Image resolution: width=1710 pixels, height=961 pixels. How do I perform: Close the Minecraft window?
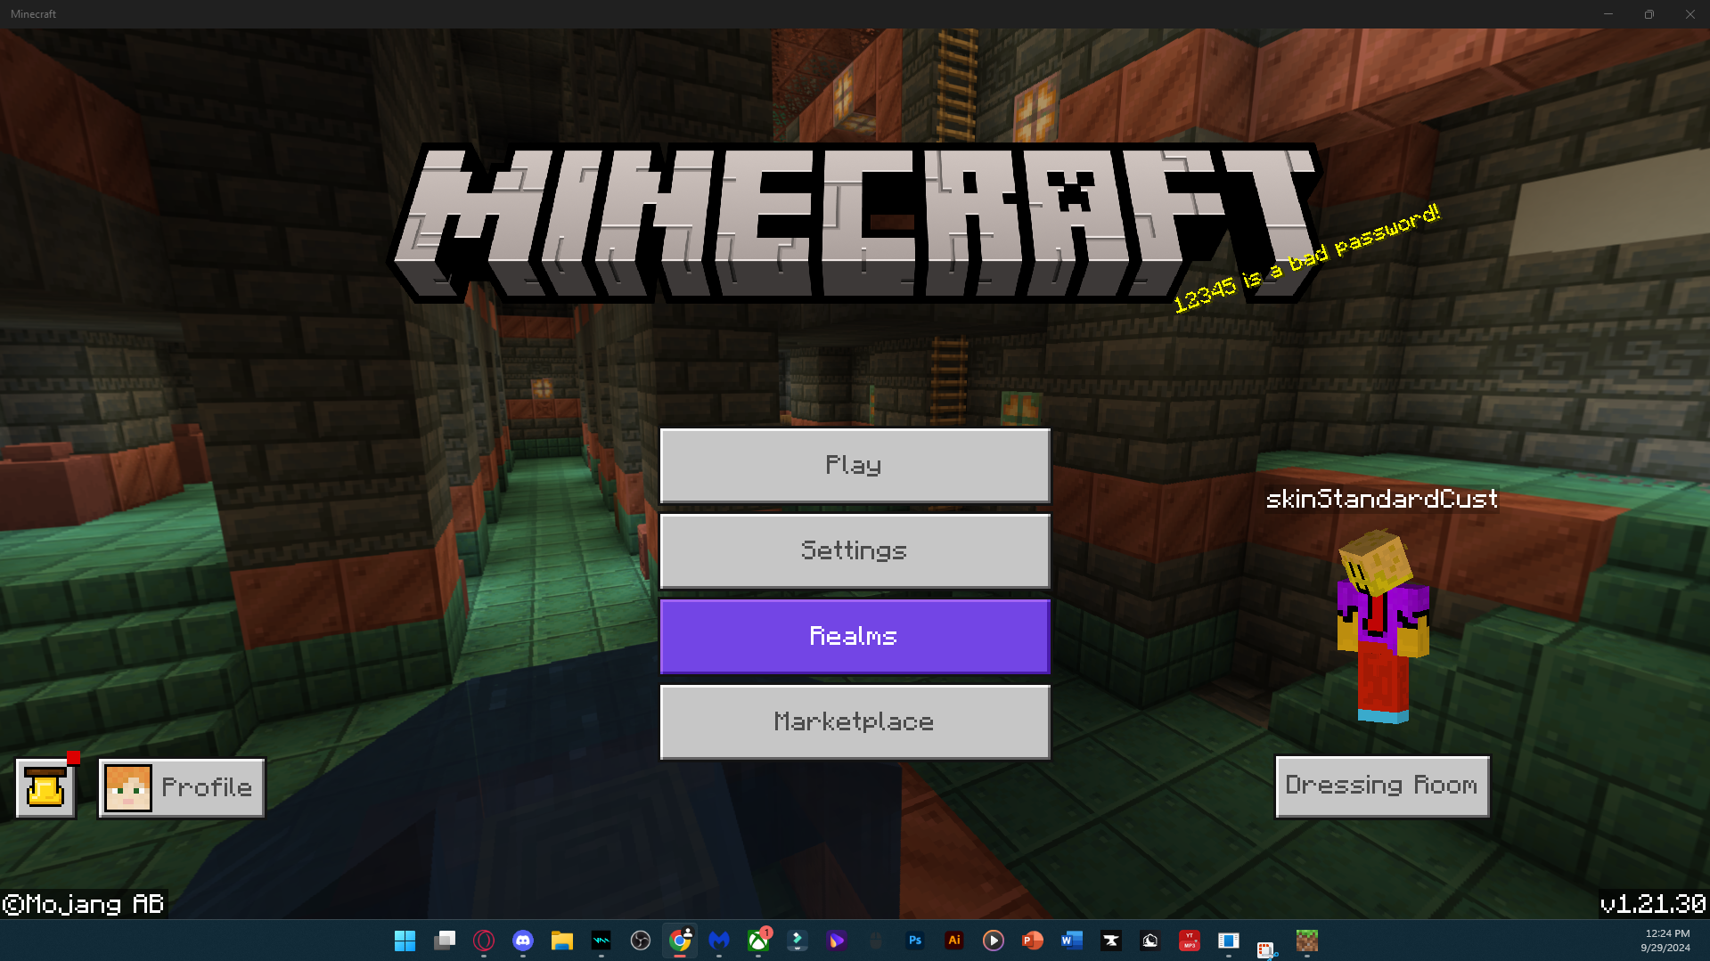pyautogui.click(x=1690, y=14)
